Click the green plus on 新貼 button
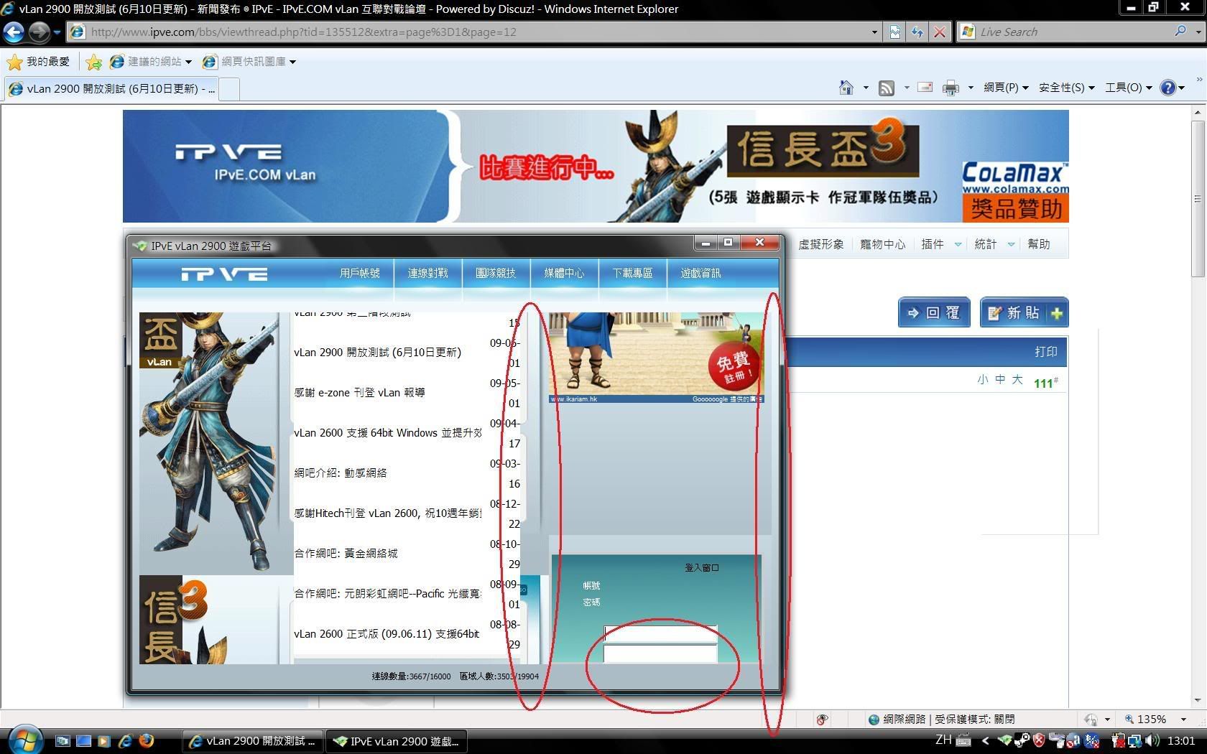 (1057, 313)
